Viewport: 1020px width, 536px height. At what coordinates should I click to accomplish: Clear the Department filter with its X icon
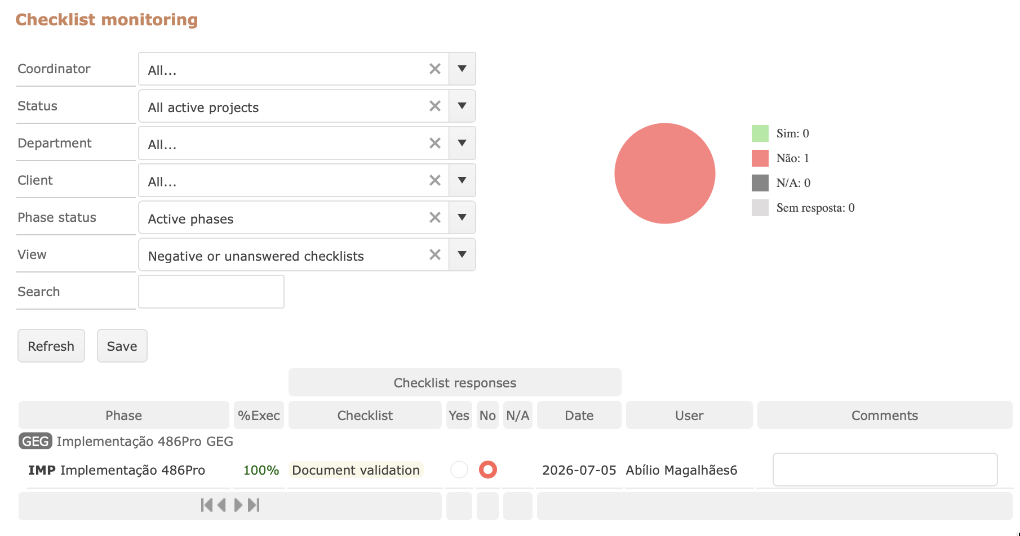[x=435, y=143]
